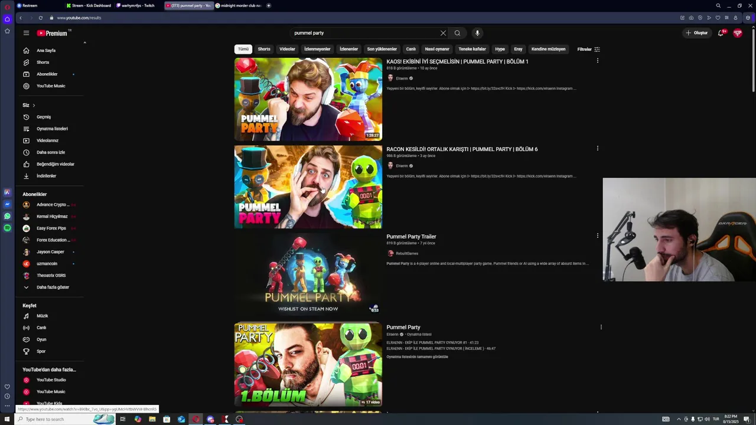756x425 pixels.
Task: Open the YouTube hamburger guide menu
Action: [26, 33]
